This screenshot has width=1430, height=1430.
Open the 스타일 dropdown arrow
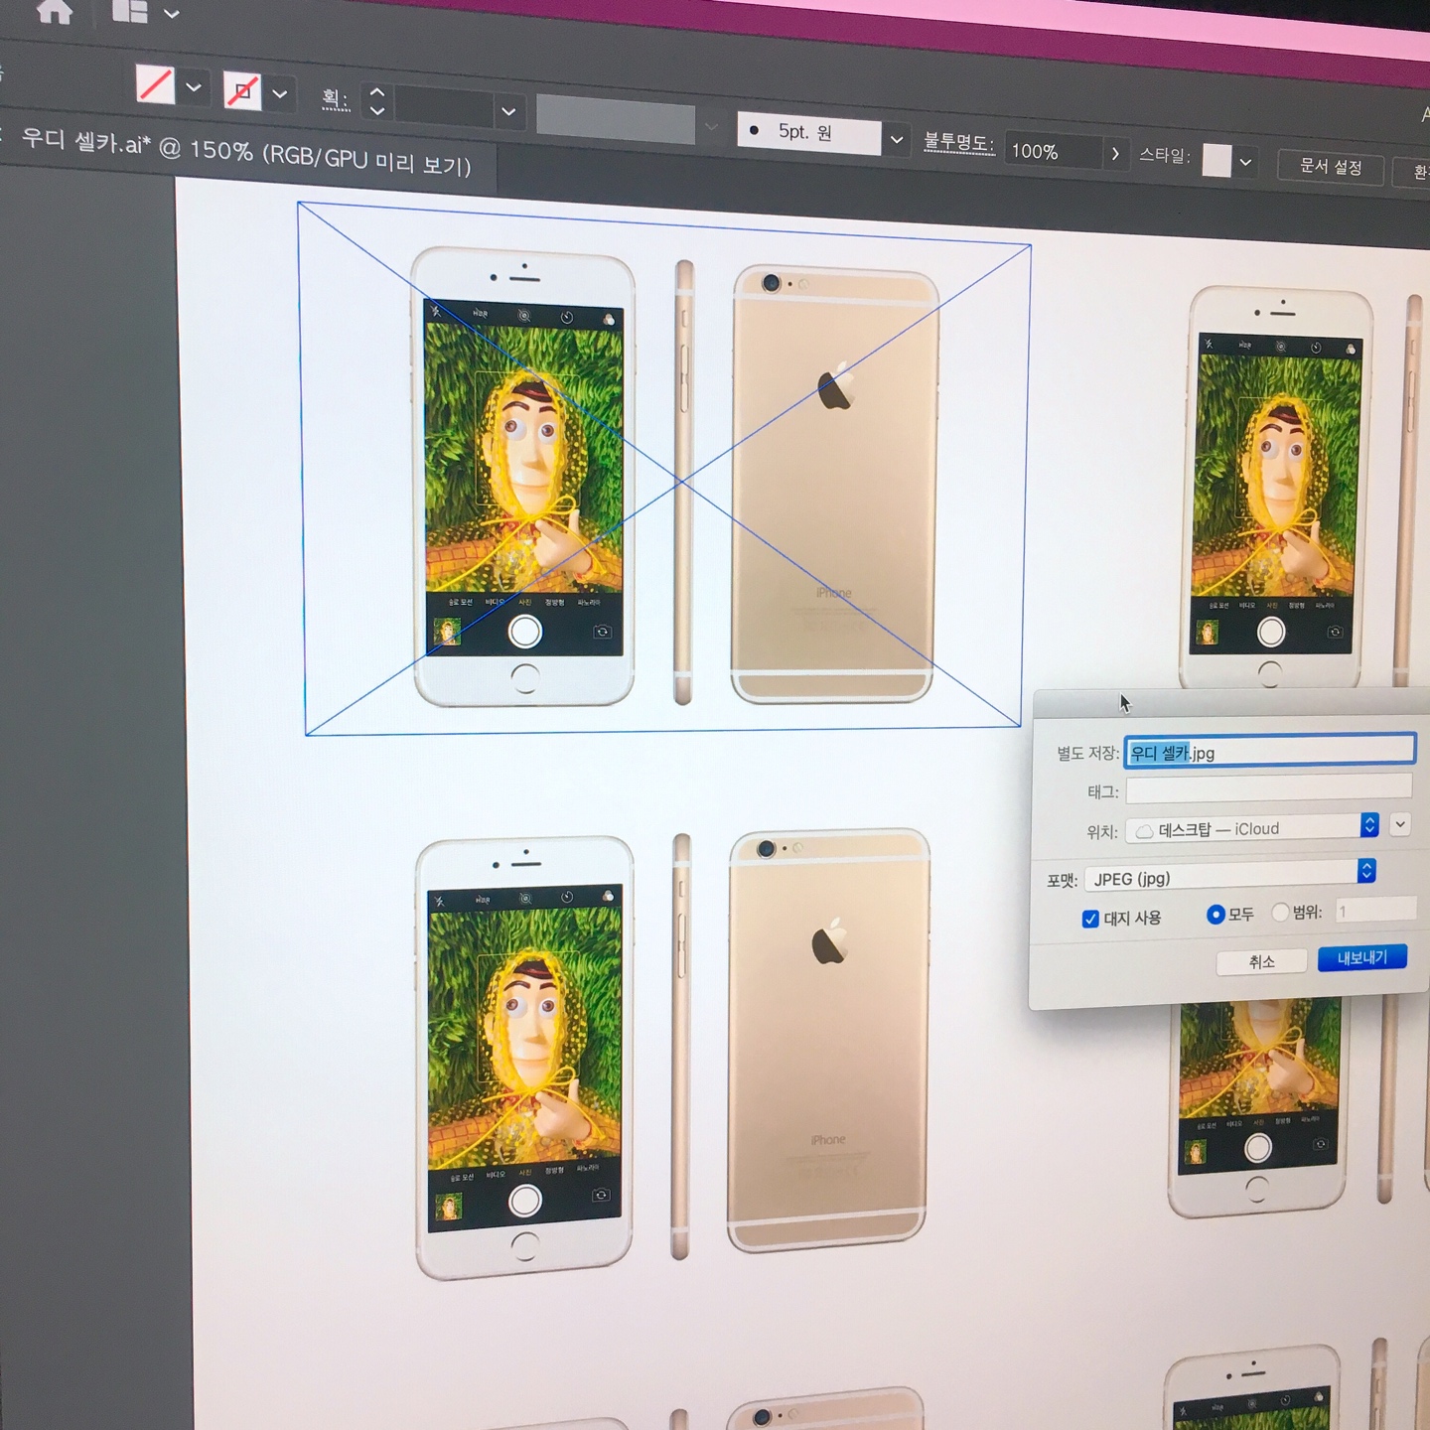(x=1245, y=163)
